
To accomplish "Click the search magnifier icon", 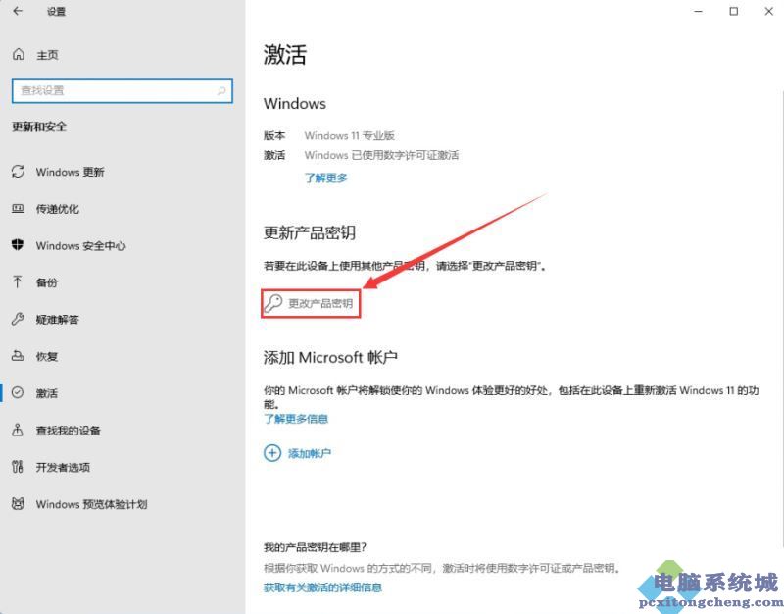I will click(x=221, y=91).
